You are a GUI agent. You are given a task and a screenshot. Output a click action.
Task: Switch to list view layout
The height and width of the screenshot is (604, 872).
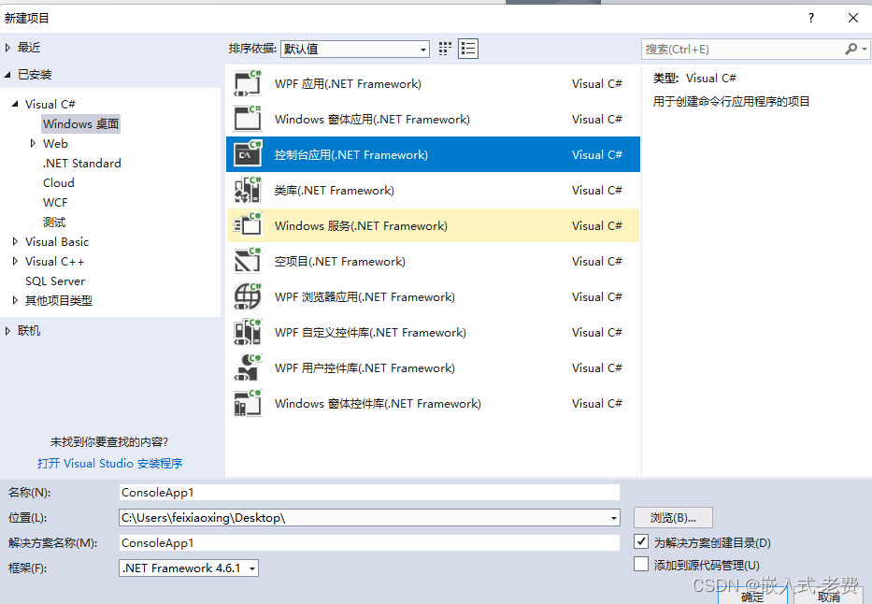(x=466, y=49)
